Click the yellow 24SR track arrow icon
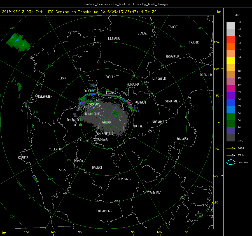Screen dimensions: 252x236 pyautogui.click(x=231, y=148)
